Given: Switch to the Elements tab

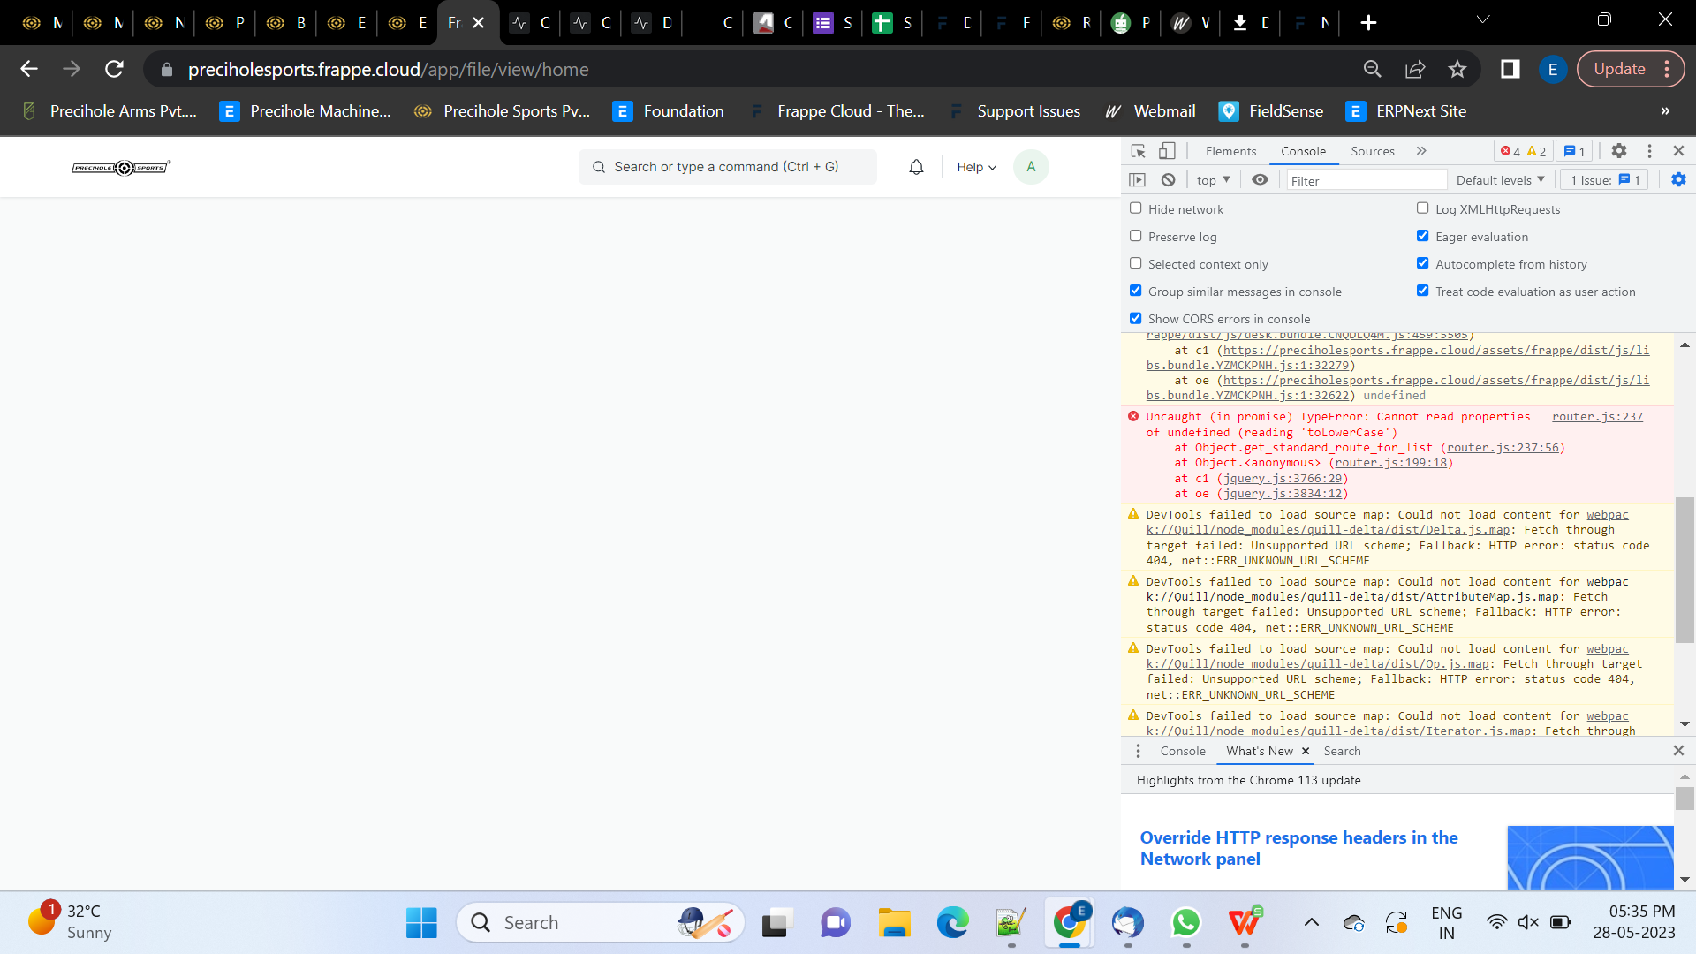Looking at the screenshot, I should pos(1230,151).
